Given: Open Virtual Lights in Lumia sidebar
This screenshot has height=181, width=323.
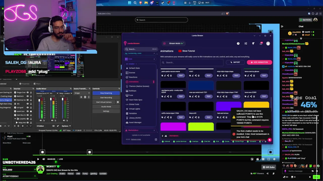Looking at the screenshot, I should (134, 109).
